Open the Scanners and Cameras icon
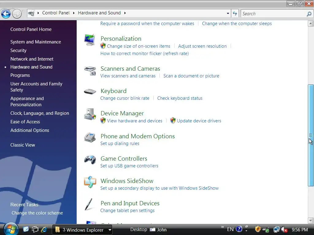This screenshot has height=235, width=314. [x=90, y=71]
